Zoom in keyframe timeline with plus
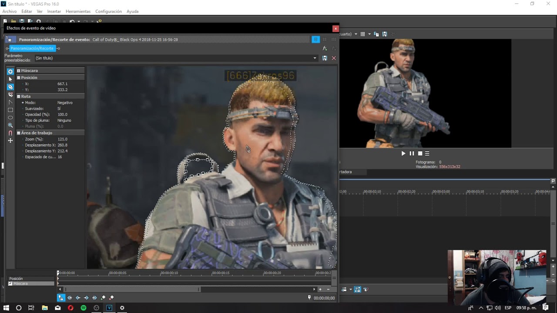 [x=320, y=289]
